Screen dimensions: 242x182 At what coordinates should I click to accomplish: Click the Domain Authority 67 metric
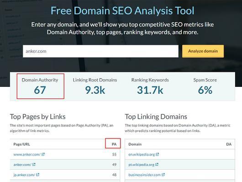pyautogui.click(x=40, y=86)
